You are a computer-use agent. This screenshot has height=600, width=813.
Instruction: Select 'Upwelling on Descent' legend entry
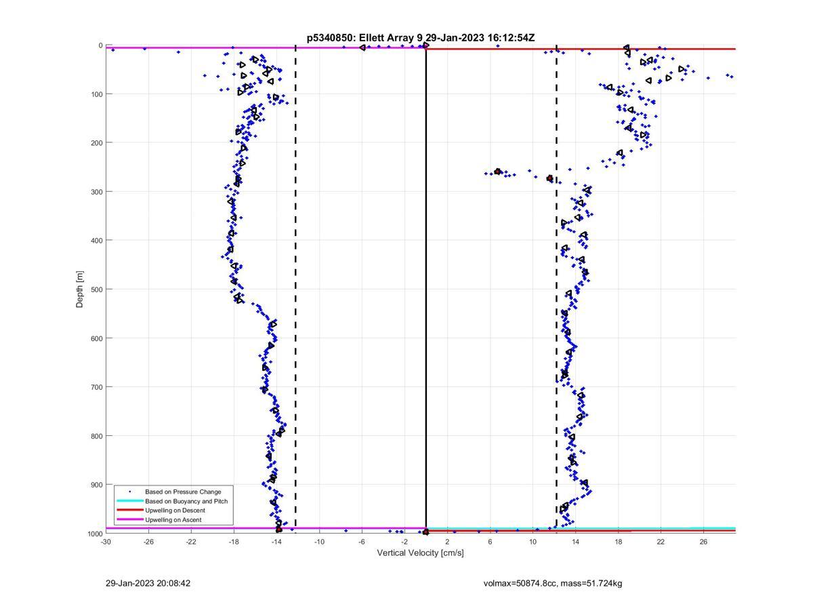click(x=175, y=511)
